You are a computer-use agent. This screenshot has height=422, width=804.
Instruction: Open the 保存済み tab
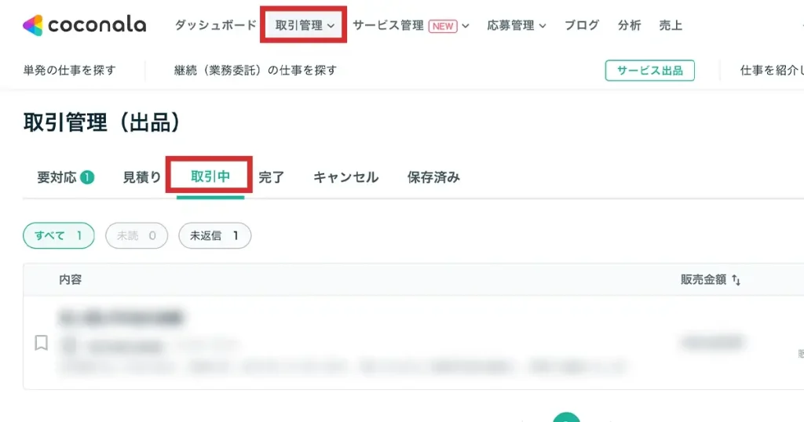click(433, 177)
